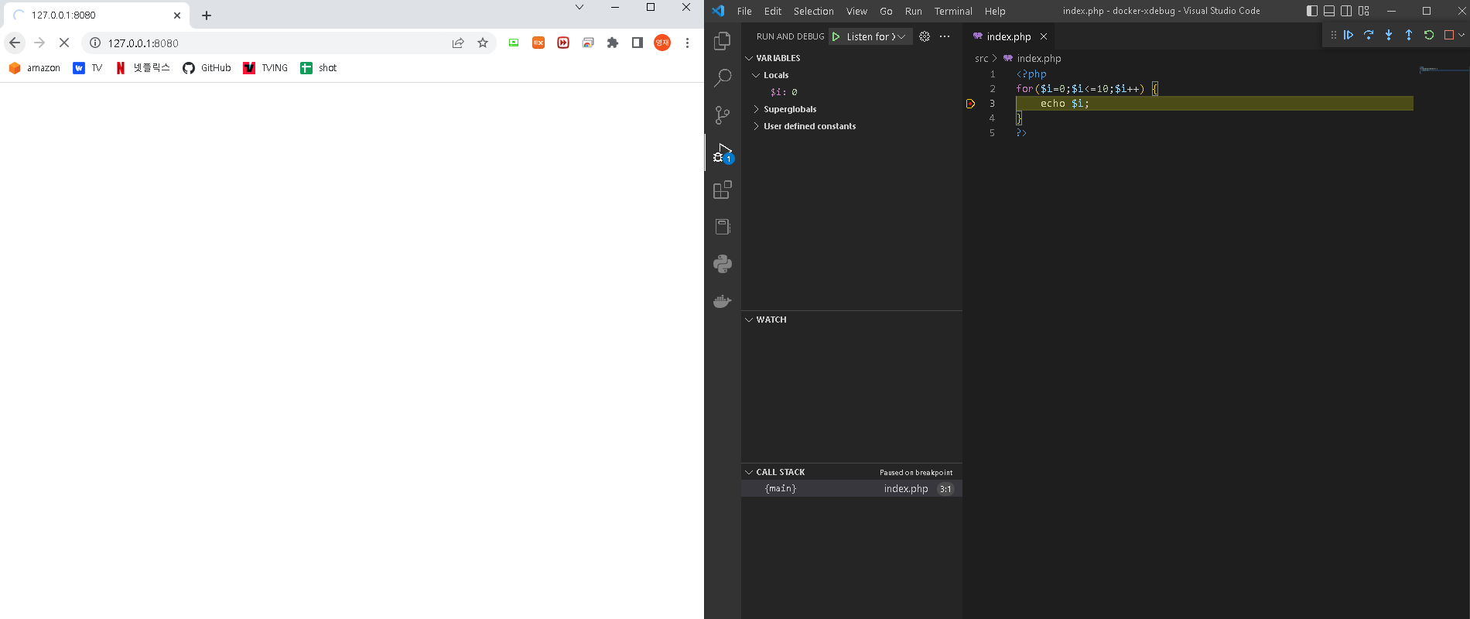Open the Help menu in VS Code
1470x619 pixels.
[995, 11]
